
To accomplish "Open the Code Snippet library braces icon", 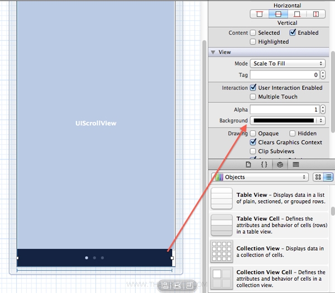I will coord(264,164).
